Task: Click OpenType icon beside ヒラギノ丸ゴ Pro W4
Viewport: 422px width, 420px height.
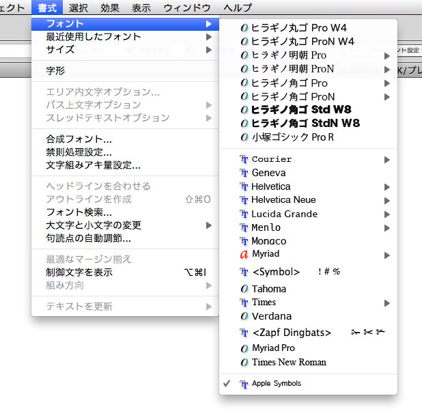Action: [x=244, y=28]
